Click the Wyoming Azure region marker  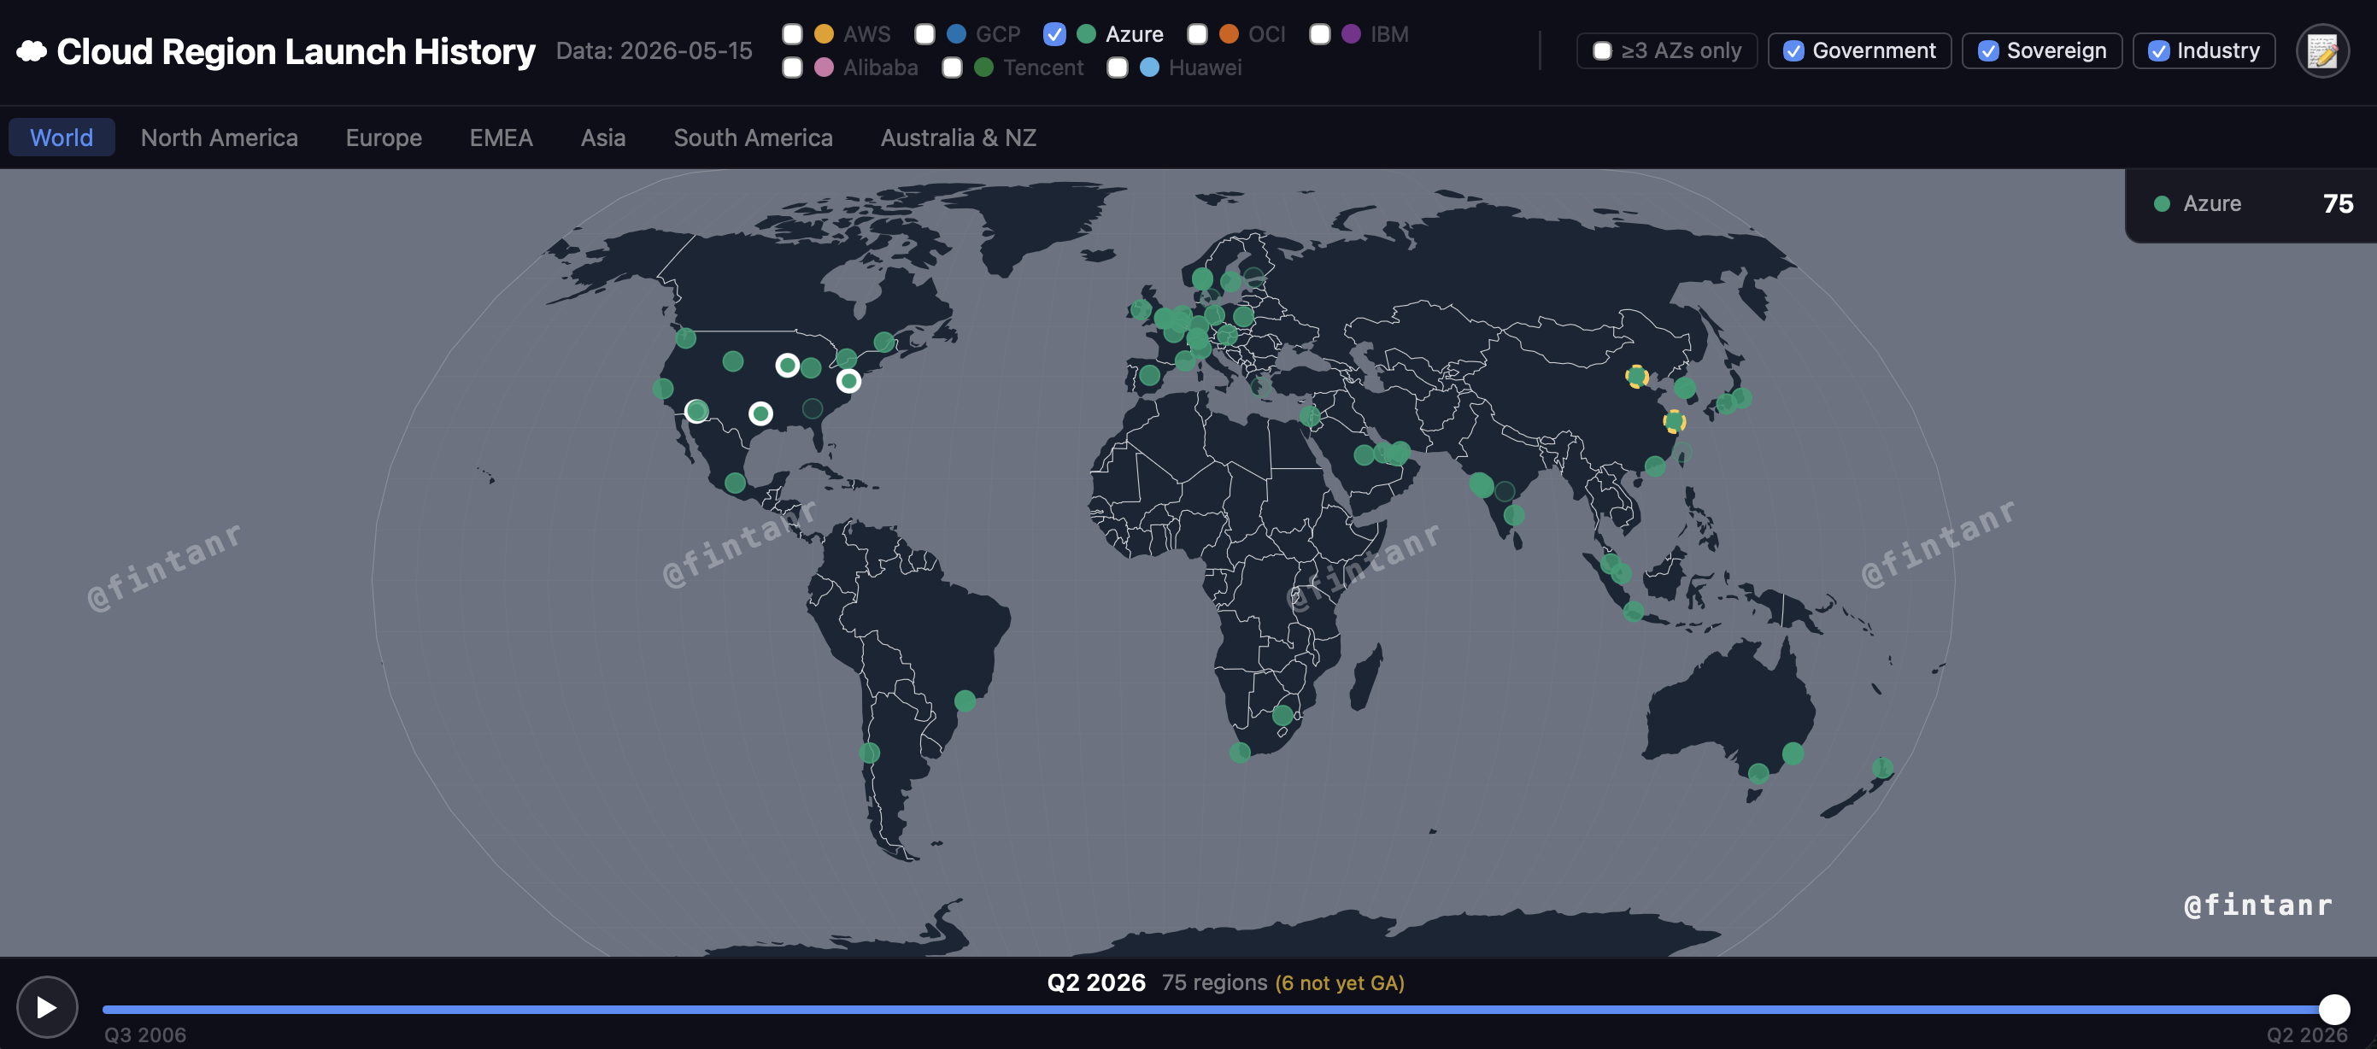732,360
